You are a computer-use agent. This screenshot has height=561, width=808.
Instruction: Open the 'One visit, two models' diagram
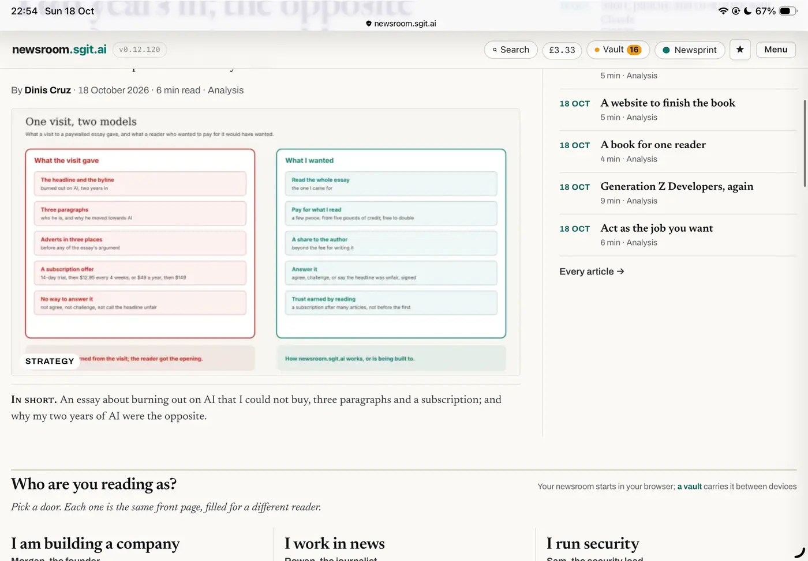click(x=265, y=242)
